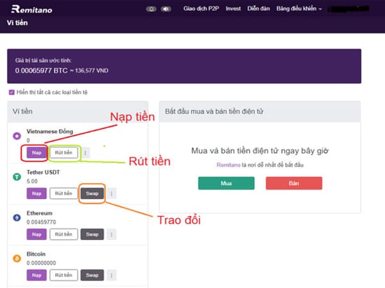Image resolution: width=385 pixels, height=288 pixels.
Task: Click 'Bắt đầu mua và bán tiền điện tử' heading
Action: 214,111
